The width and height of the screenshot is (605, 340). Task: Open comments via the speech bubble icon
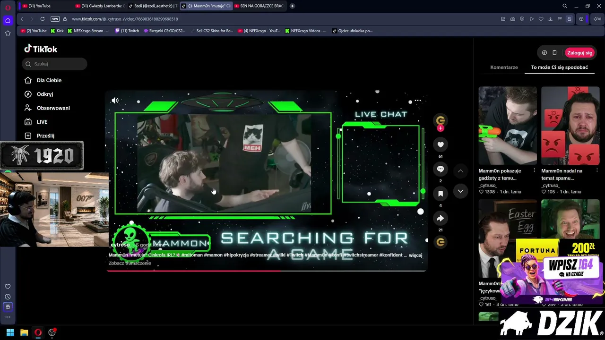point(441,169)
